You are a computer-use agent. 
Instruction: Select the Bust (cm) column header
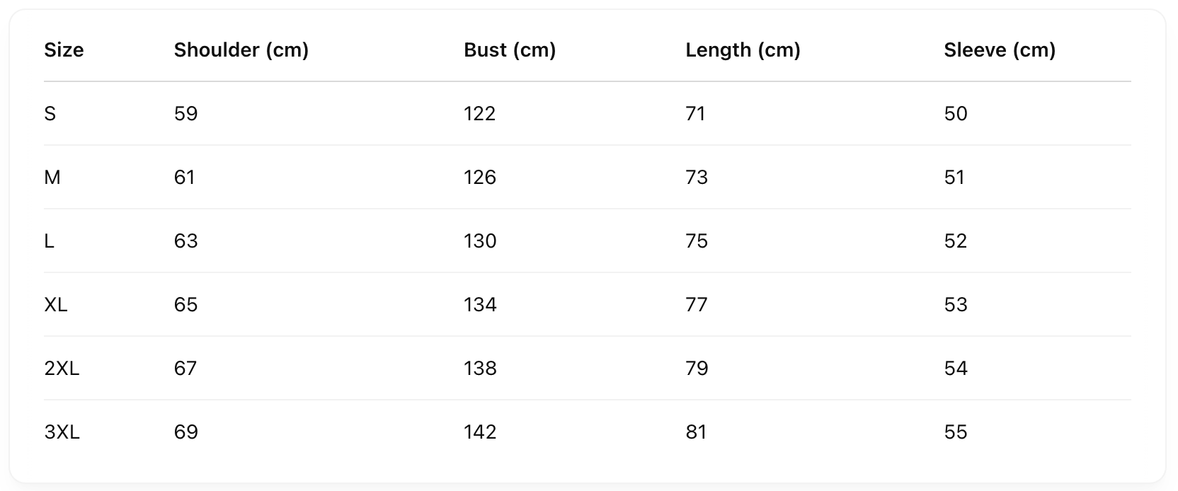510,50
